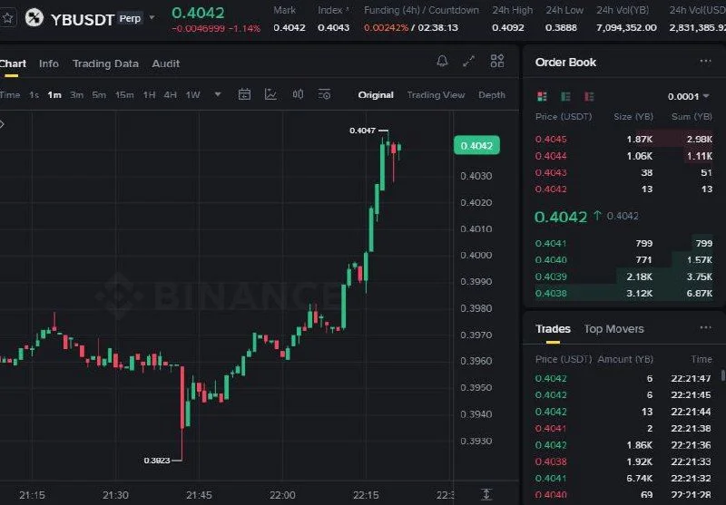The width and height of the screenshot is (726, 505).
Task: Add YBUSDT to favorites with star icon
Action: (7, 18)
